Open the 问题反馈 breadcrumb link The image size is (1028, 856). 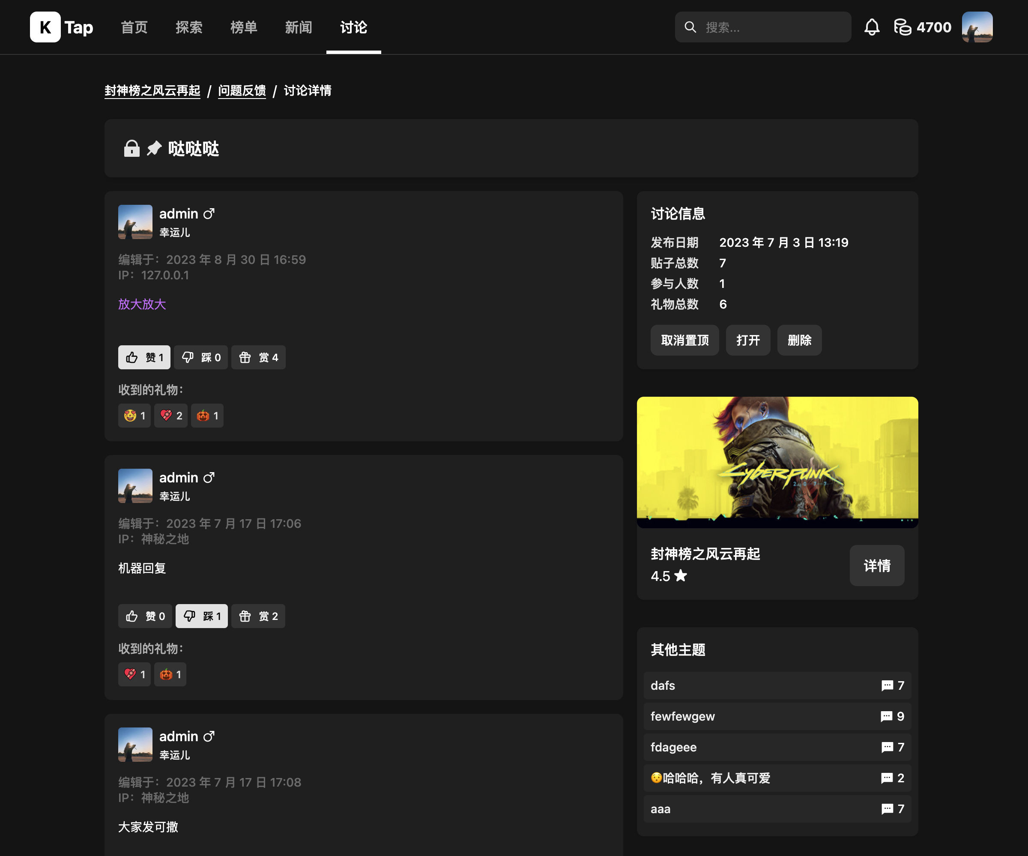pos(242,90)
